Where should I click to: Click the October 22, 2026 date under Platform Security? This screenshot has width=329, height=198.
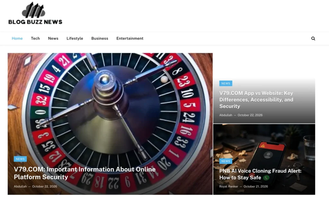point(44,186)
